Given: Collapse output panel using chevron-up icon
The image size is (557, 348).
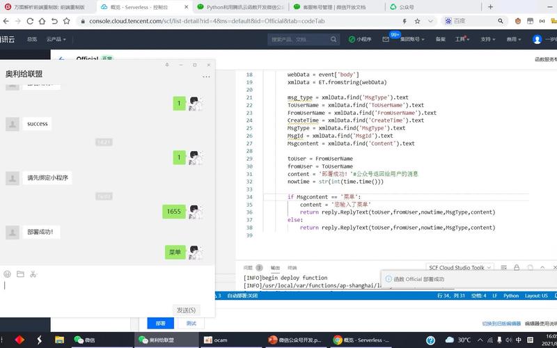Looking at the screenshot, I should pos(542,267).
